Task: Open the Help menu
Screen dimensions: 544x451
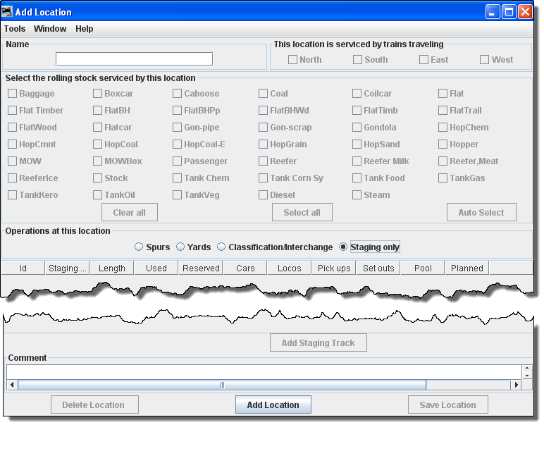Action: click(85, 29)
